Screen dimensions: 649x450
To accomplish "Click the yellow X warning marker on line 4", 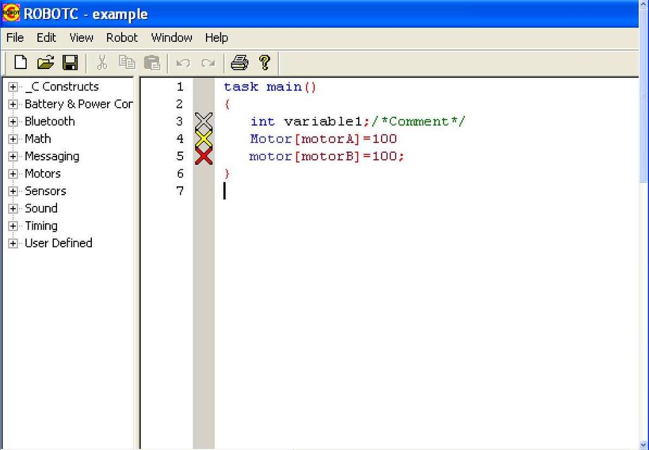I will (203, 139).
